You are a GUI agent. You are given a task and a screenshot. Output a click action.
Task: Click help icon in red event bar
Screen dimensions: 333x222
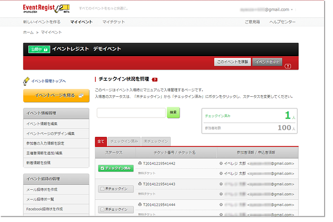[x=288, y=66]
